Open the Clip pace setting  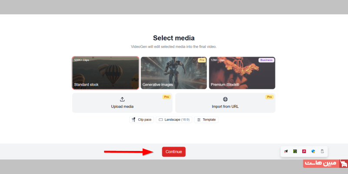point(142,120)
